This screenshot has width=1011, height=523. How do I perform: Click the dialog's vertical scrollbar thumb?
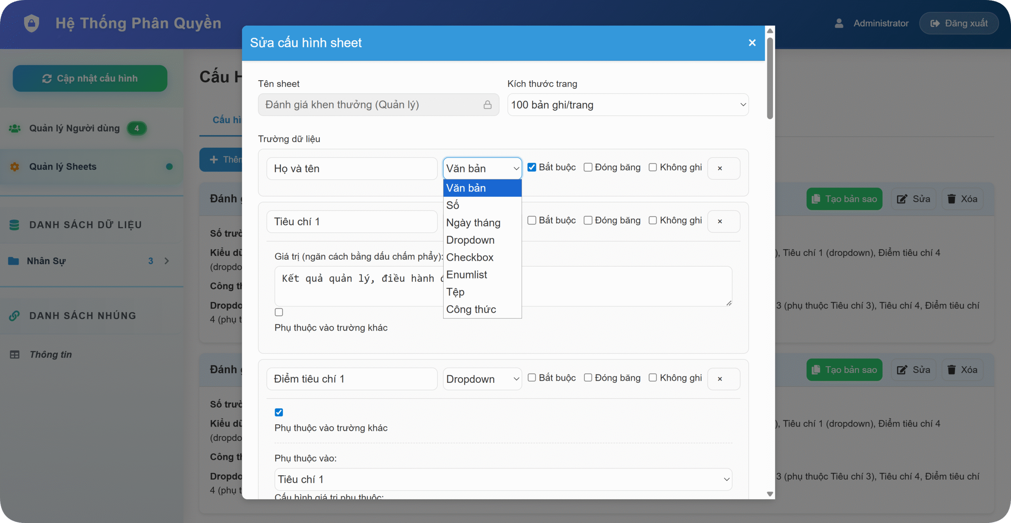pyautogui.click(x=770, y=78)
